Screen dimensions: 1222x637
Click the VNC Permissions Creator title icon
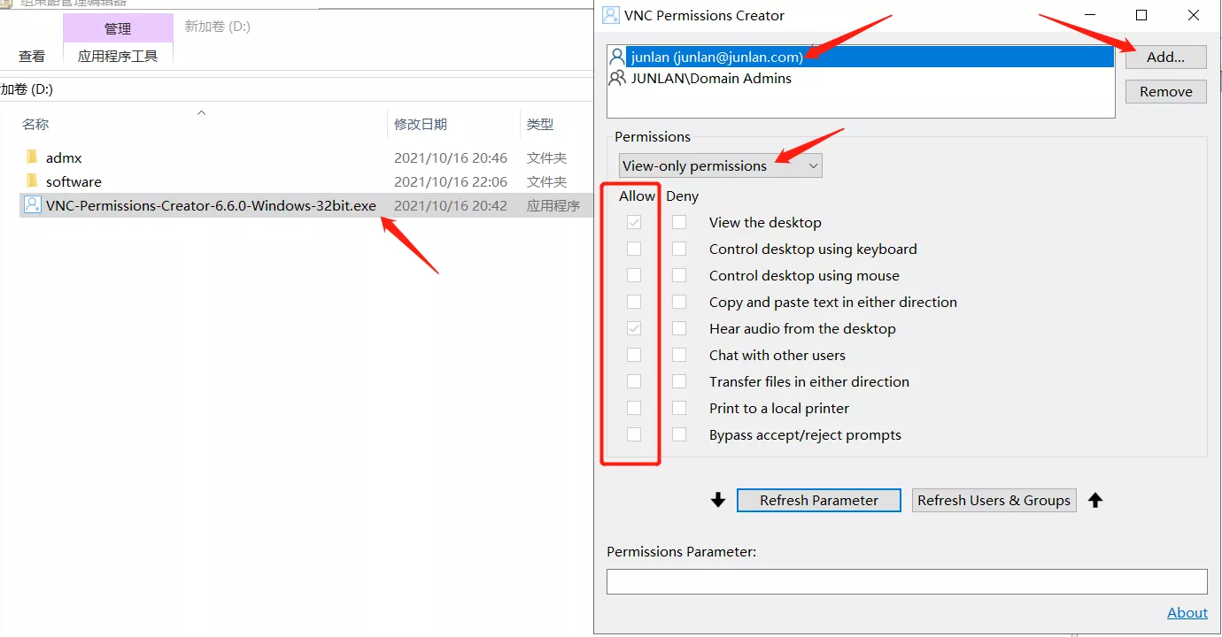(x=610, y=15)
